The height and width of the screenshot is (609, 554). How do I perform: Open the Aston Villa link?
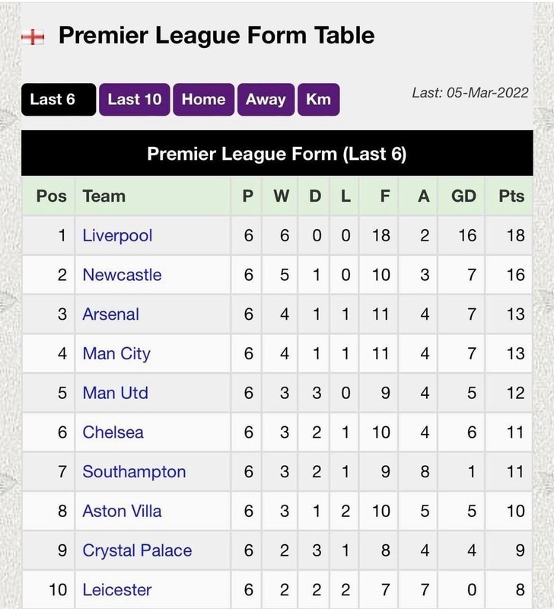[x=122, y=511]
